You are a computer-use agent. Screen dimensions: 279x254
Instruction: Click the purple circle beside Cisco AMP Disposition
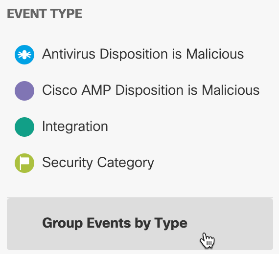[24, 91]
